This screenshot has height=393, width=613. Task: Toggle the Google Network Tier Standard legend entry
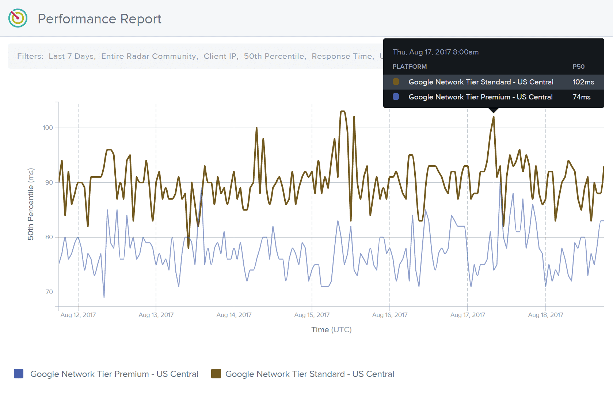[310, 374]
